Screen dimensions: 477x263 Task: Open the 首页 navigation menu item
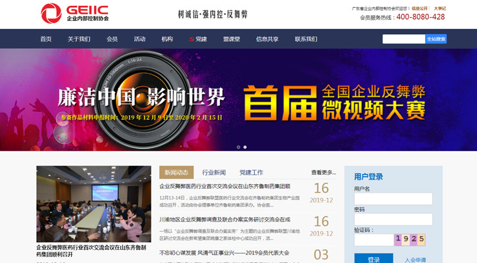tap(45, 39)
